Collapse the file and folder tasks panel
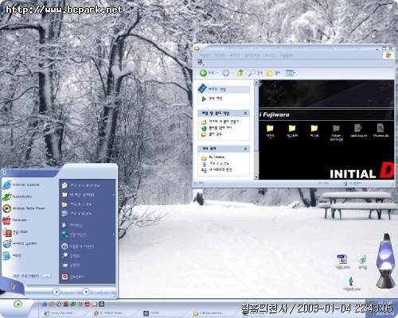The width and height of the screenshot is (398, 318). tap(245, 113)
